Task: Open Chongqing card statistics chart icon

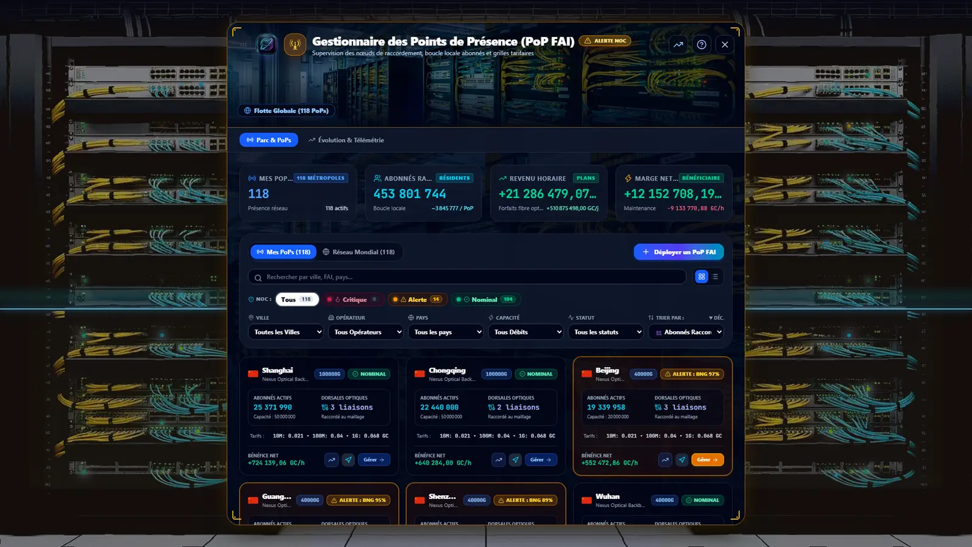Action: pyautogui.click(x=499, y=459)
